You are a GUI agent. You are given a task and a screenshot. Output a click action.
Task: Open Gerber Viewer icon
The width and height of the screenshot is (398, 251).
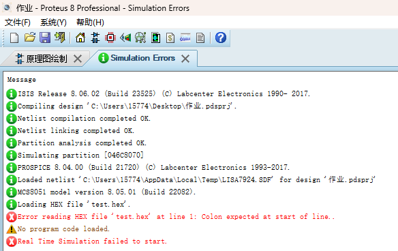tap(140, 38)
